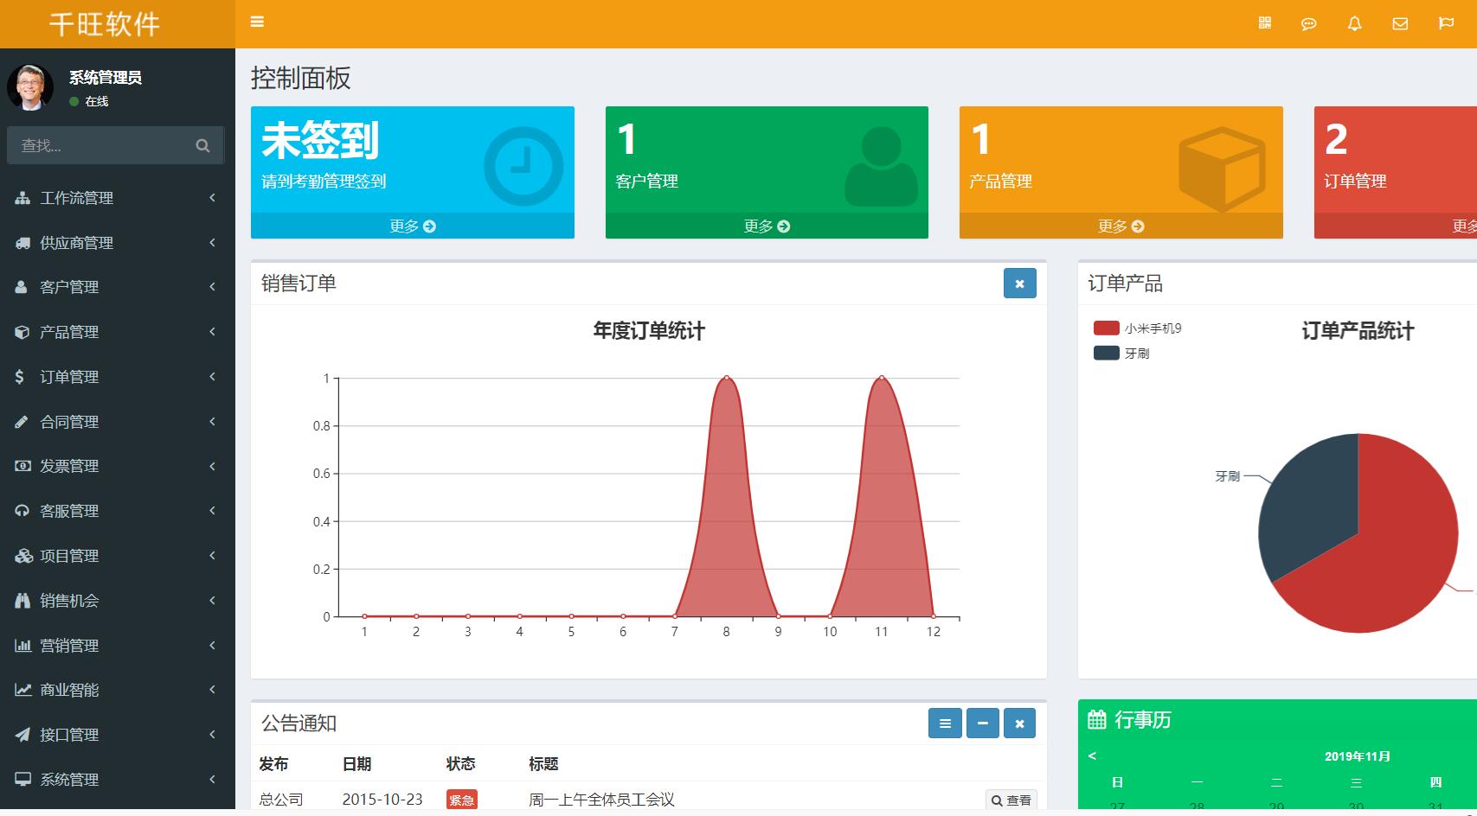The width and height of the screenshot is (1477, 816).
Task: Click the 发票管理 money icon
Action: click(22, 466)
